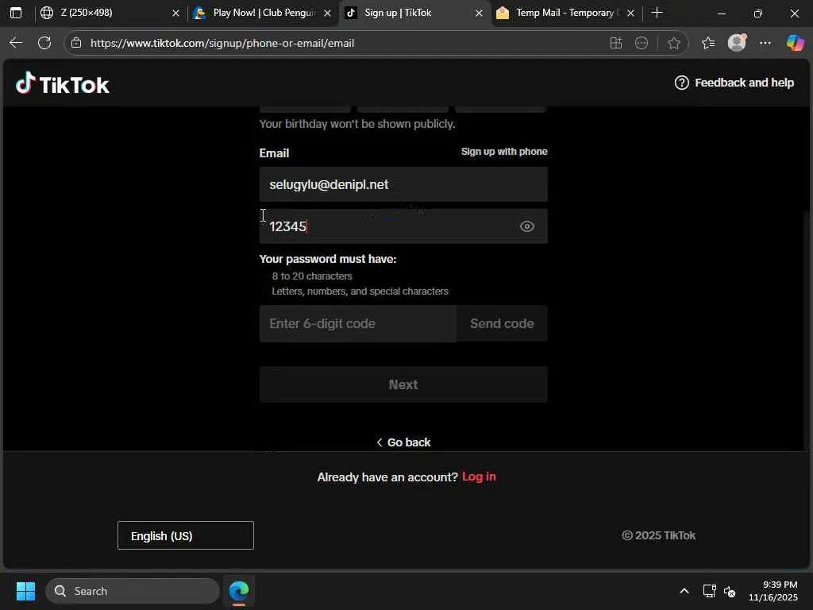
Task: Close the Club Penguin tab
Action: pos(327,13)
